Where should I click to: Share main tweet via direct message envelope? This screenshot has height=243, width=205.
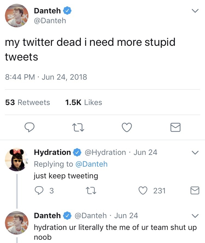[x=175, y=127]
